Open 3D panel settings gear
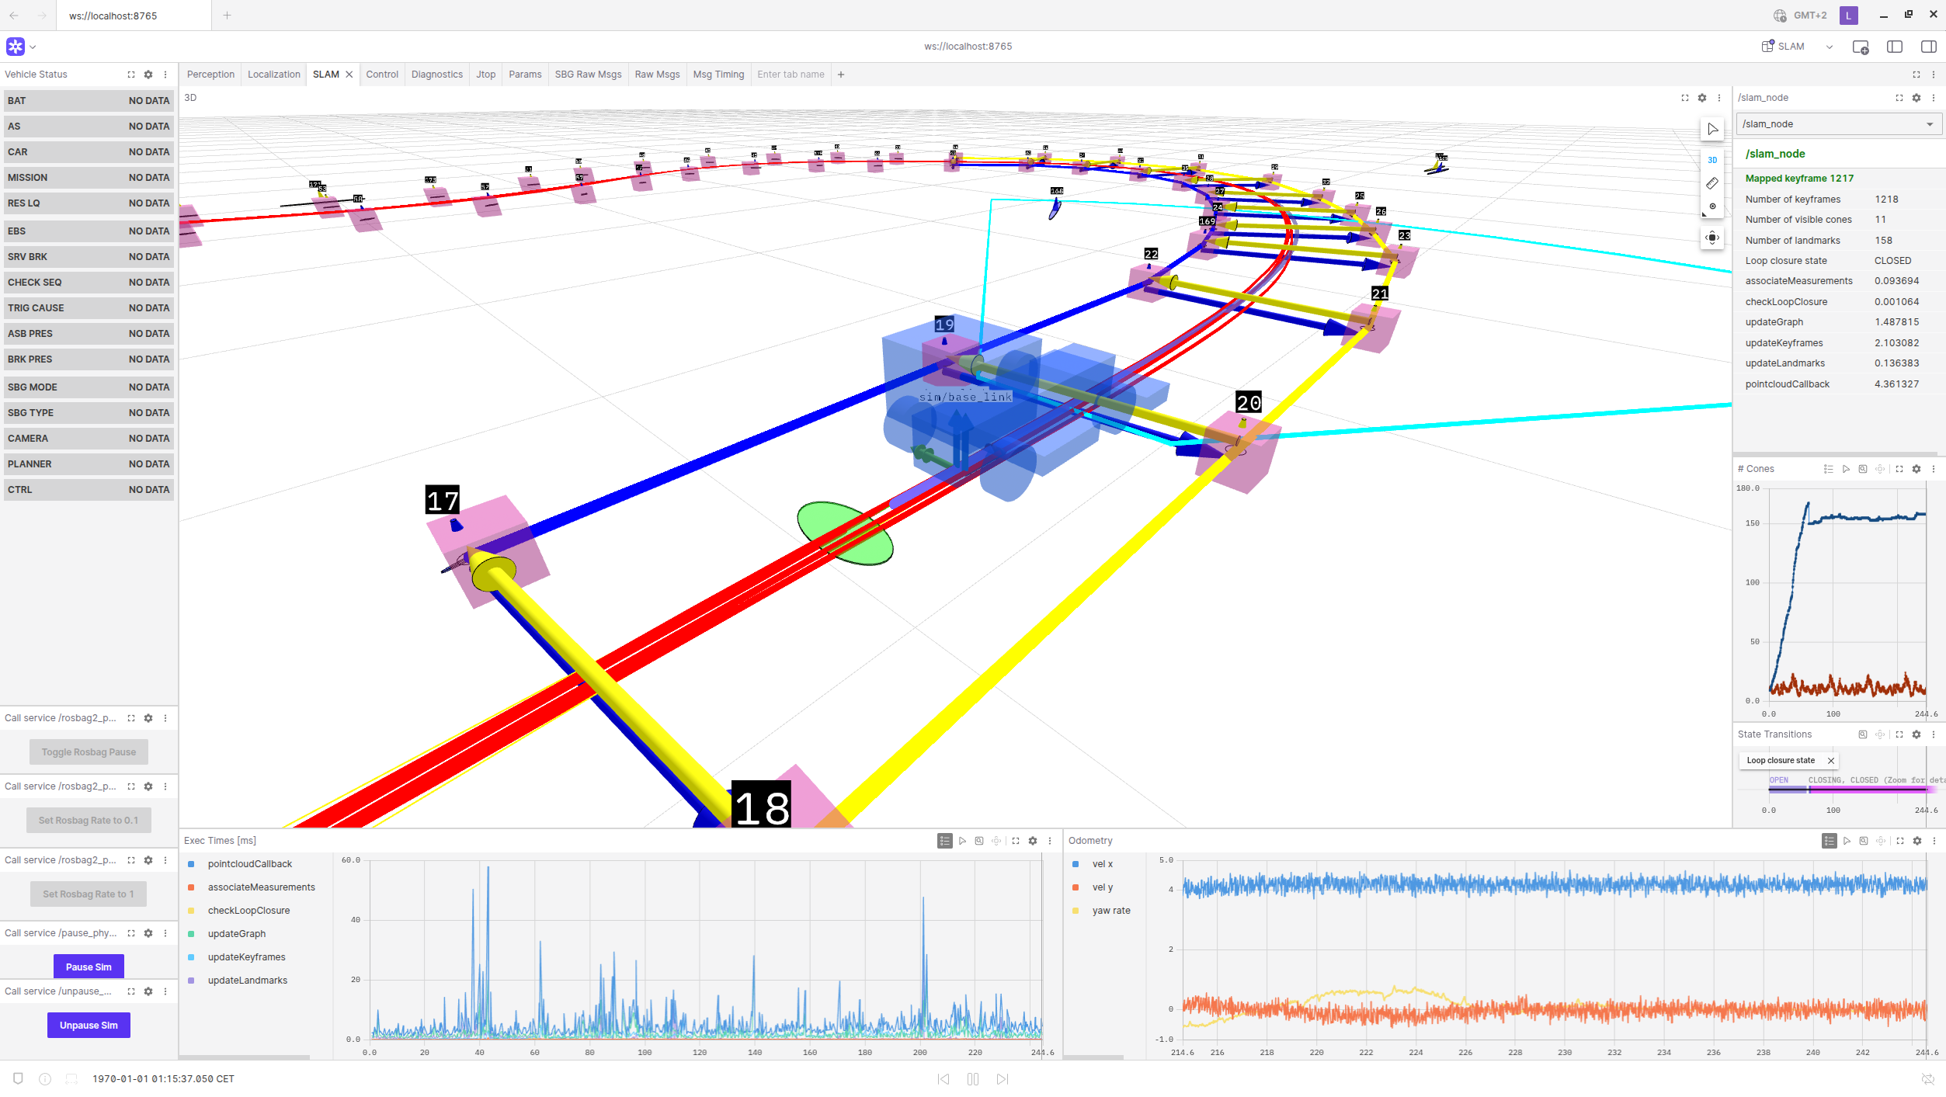The width and height of the screenshot is (1946, 1097). pyautogui.click(x=1702, y=98)
